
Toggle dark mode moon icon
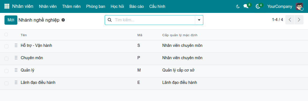[x=238, y=6]
